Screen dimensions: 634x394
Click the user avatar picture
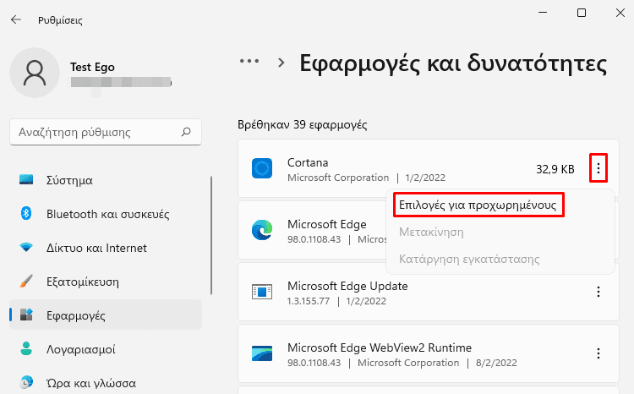pos(35,73)
